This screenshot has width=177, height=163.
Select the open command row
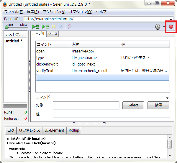pyautogui.click(x=103, y=51)
